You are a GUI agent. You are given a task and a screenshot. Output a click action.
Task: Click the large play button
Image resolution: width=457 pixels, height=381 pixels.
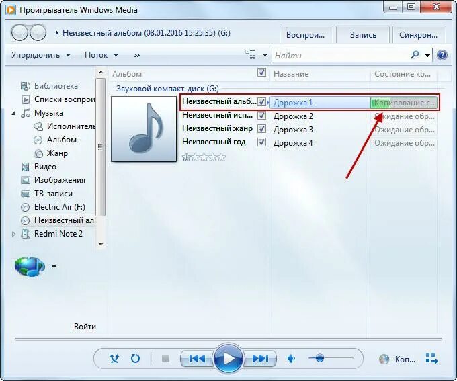[x=229, y=358]
